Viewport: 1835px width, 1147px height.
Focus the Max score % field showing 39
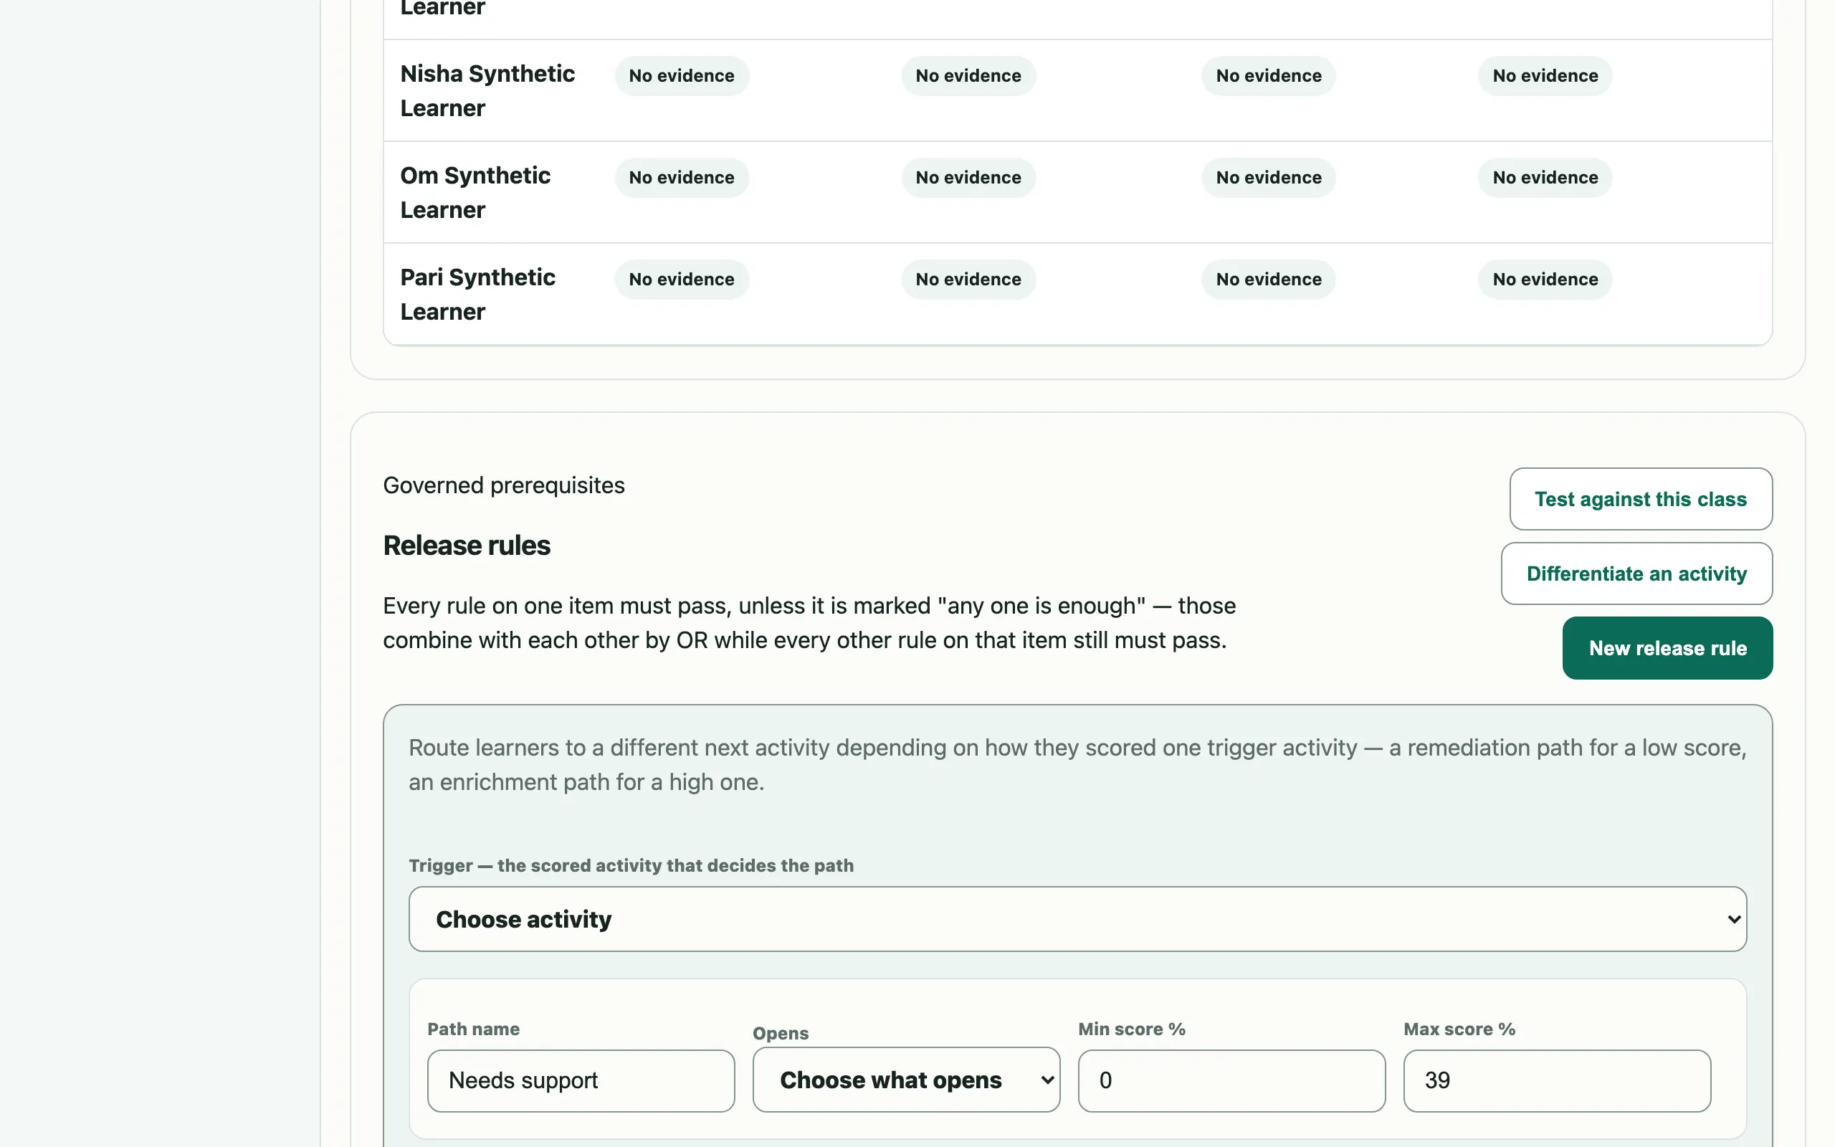(1557, 1080)
